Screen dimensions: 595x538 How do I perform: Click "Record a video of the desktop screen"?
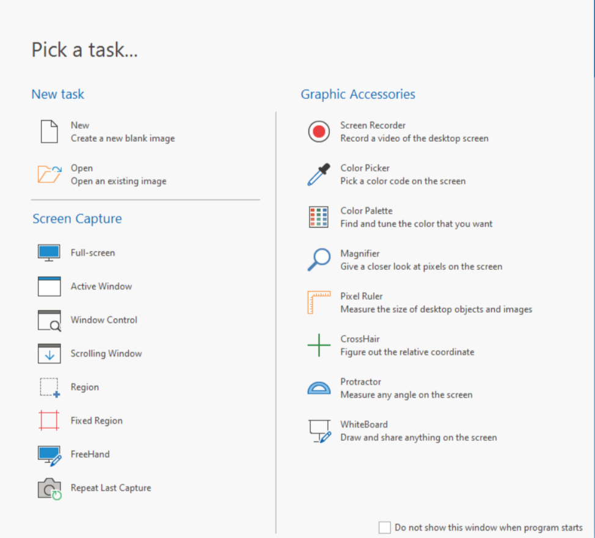pos(414,139)
